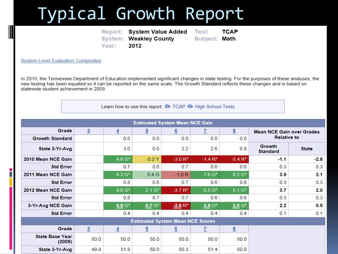
Task: Click the red -3.0 R* cell
Action: pos(176,159)
